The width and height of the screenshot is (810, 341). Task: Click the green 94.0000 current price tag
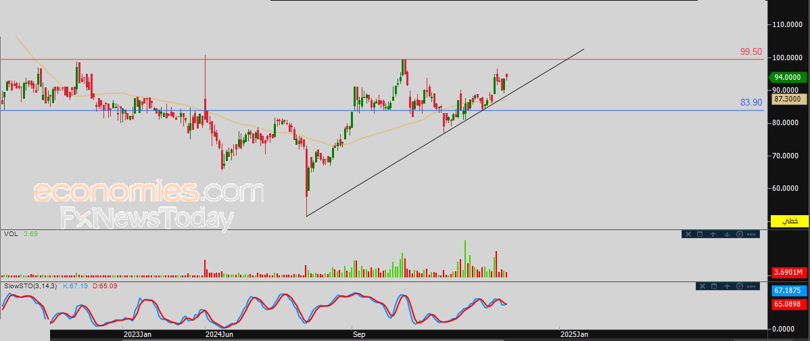(787, 78)
